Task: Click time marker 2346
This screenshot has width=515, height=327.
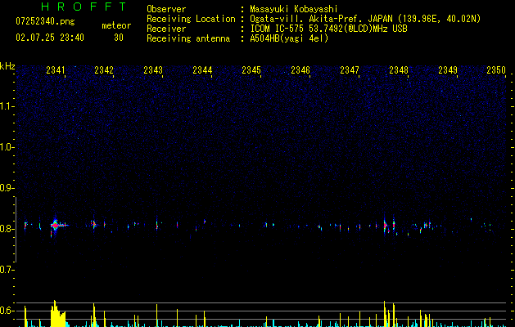Action: (300, 70)
